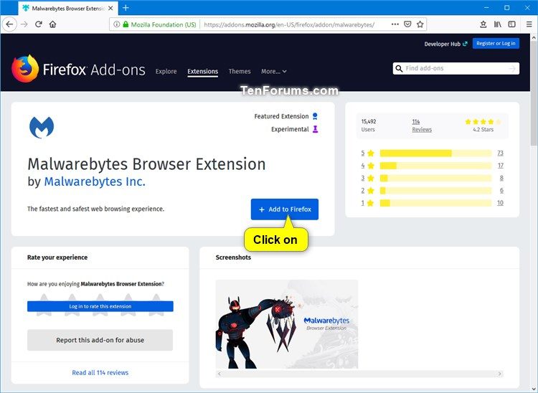Click the Firefox logo in header
538x393 pixels.
click(24, 69)
